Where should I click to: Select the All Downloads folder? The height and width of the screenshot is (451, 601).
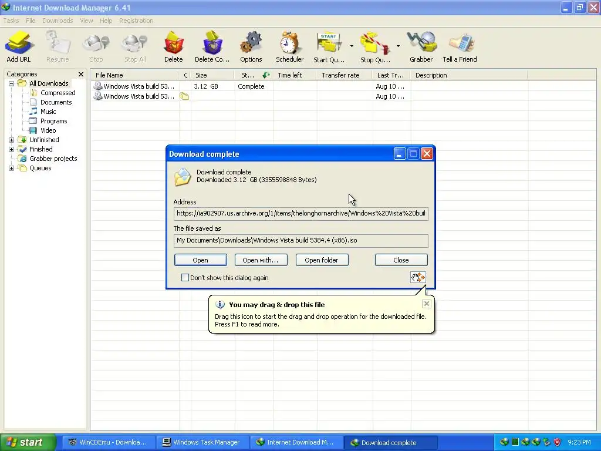[49, 83]
